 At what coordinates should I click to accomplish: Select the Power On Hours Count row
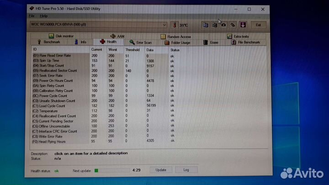(104, 81)
